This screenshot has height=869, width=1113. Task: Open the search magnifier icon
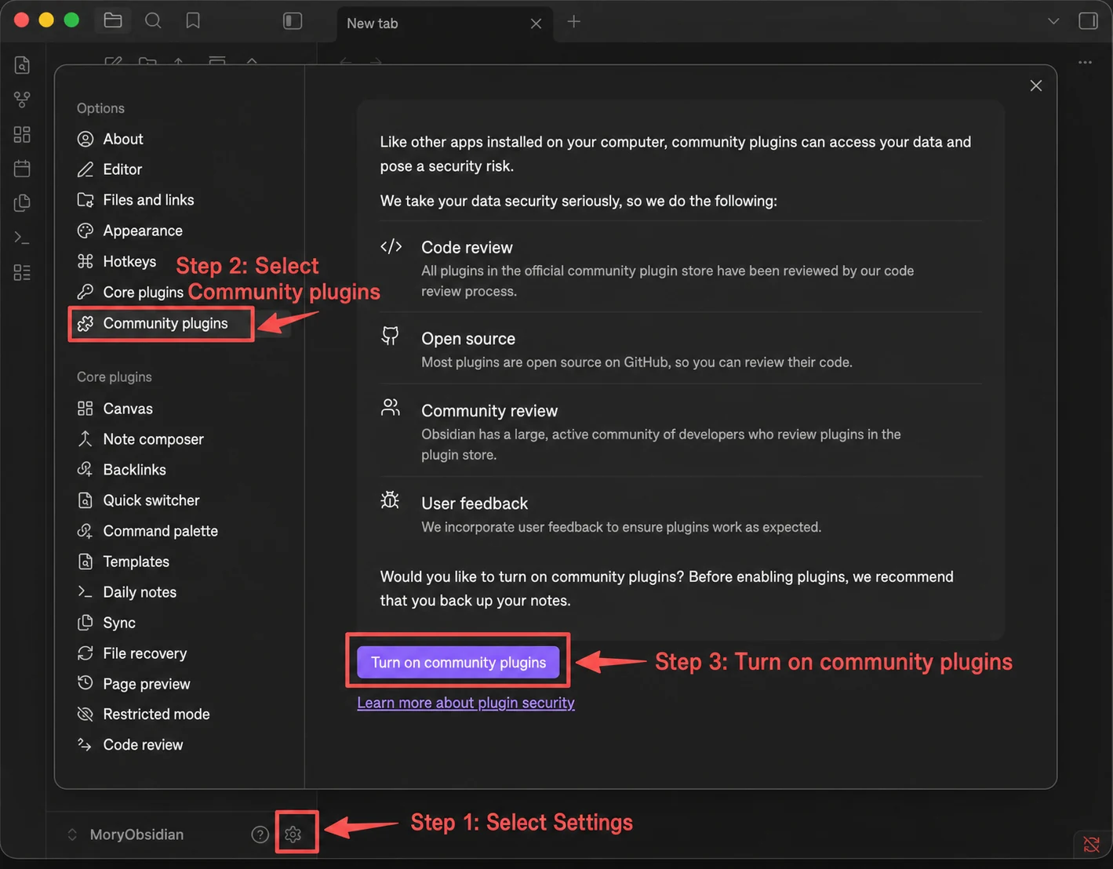153,21
